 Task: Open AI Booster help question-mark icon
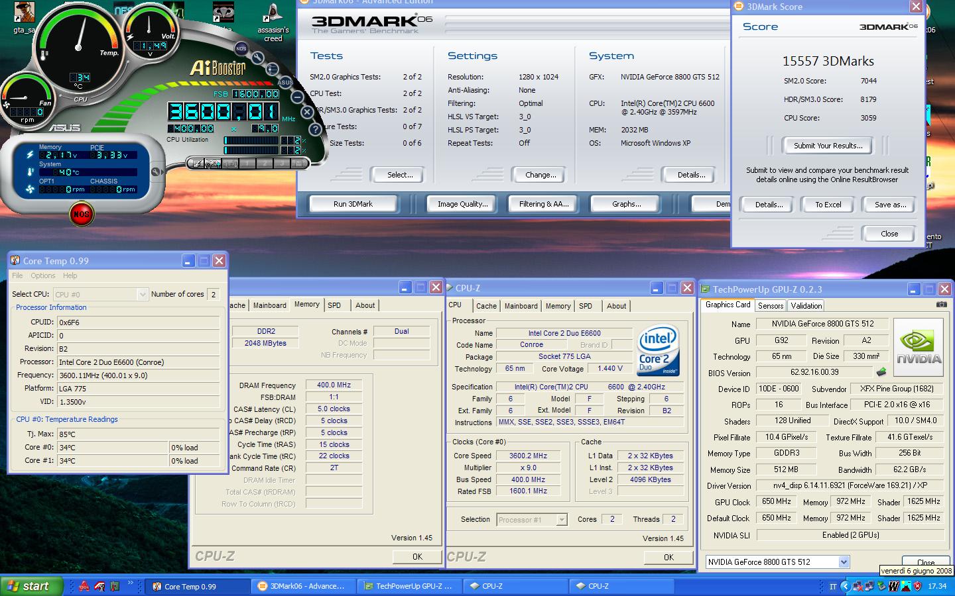(315, 130)
